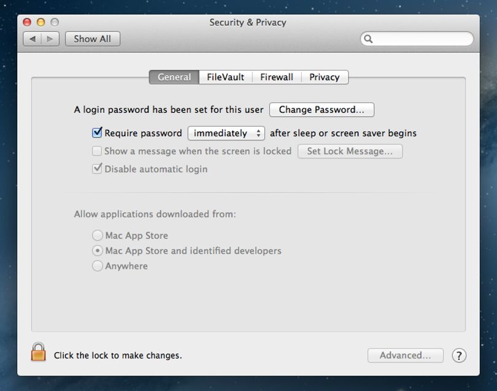The width and height of the screenshot is (497, 391).
Task: Select the Mac App Store radio option
Action: pos(98,235)
